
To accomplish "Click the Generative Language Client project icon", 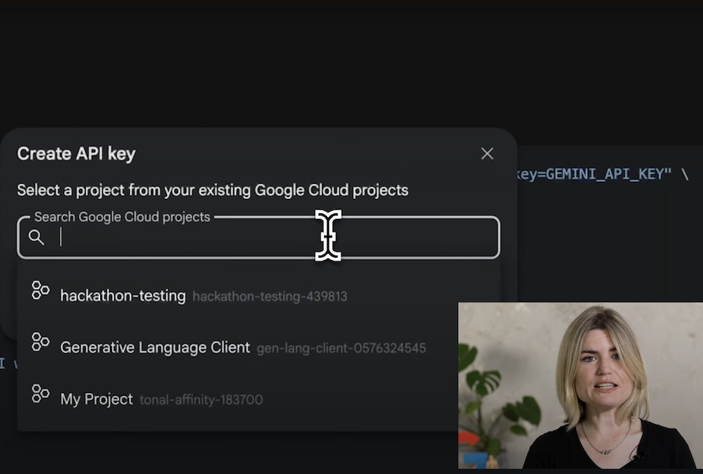I will click(x=41, y=342).
